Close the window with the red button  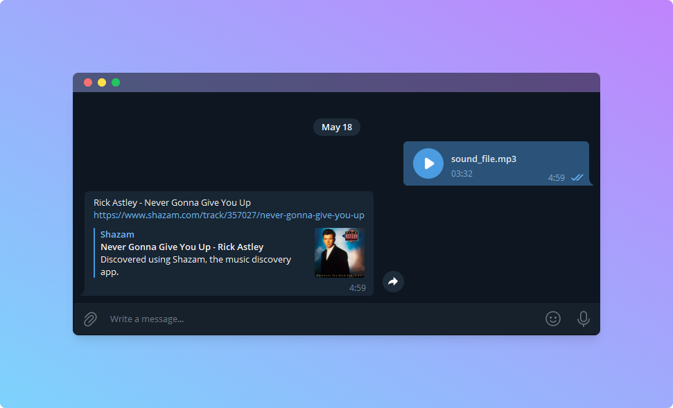coord(88,82)
